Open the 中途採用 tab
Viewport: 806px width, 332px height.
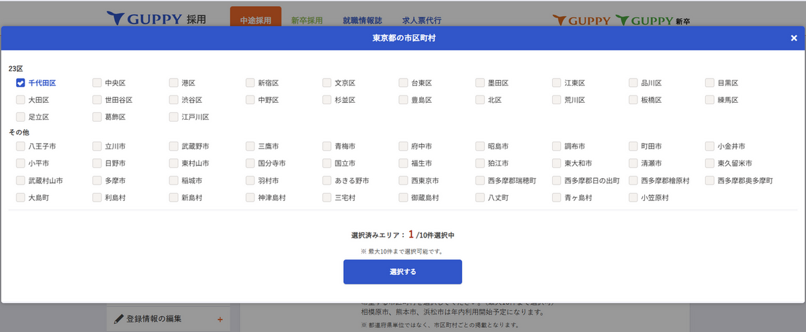255,20
